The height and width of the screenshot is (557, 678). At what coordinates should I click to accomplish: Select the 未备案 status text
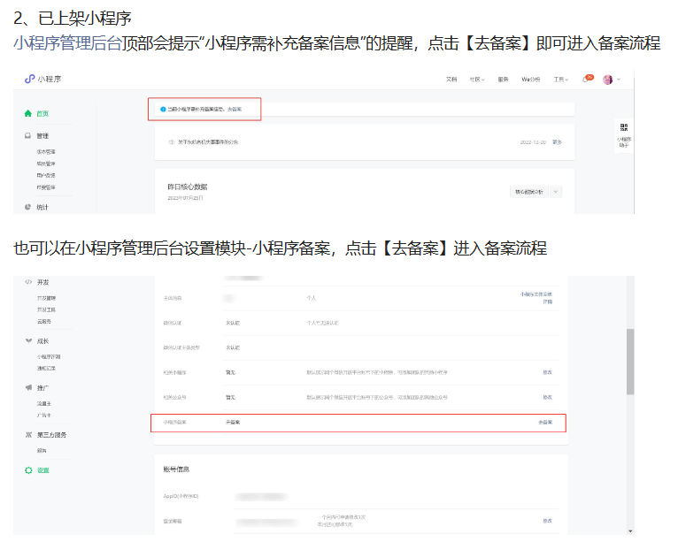pyautogui.click(x=233, y=423)
